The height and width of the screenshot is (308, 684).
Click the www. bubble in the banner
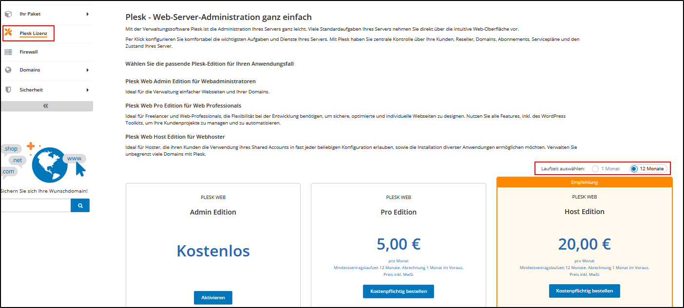click(74, 159)
